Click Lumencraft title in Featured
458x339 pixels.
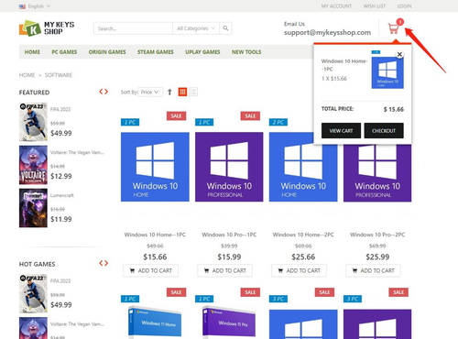pos(62,195)
